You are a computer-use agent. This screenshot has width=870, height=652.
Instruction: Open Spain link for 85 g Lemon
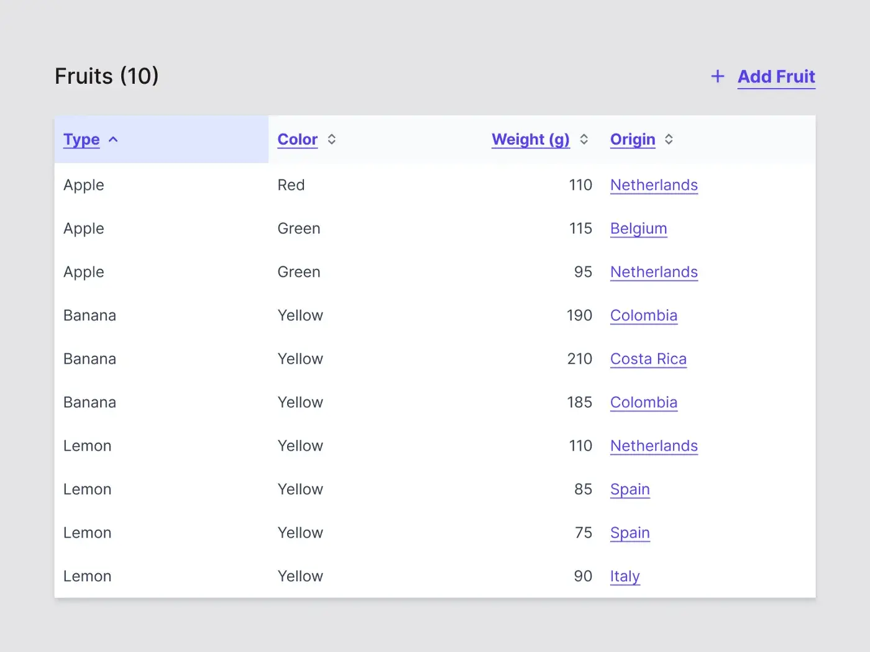[630, 489]
